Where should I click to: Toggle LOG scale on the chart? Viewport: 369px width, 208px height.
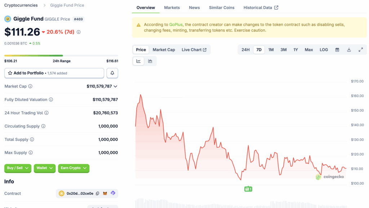(324, 50)
